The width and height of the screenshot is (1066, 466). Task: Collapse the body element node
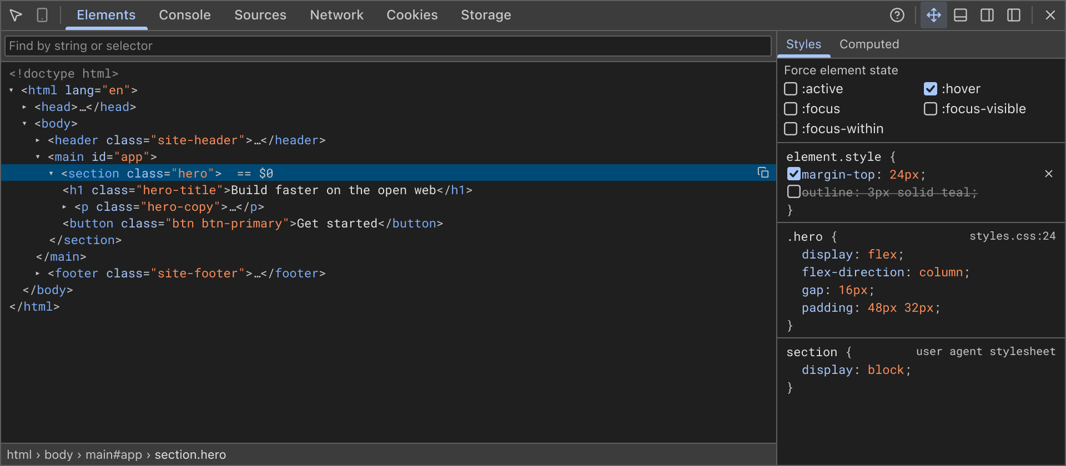point(24,123)
